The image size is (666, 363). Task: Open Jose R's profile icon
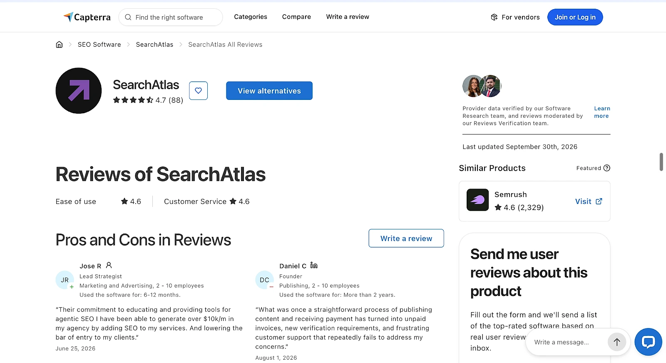[x=109, y=265]
